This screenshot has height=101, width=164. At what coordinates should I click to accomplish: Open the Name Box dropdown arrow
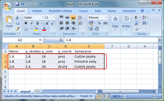point(40,40)
